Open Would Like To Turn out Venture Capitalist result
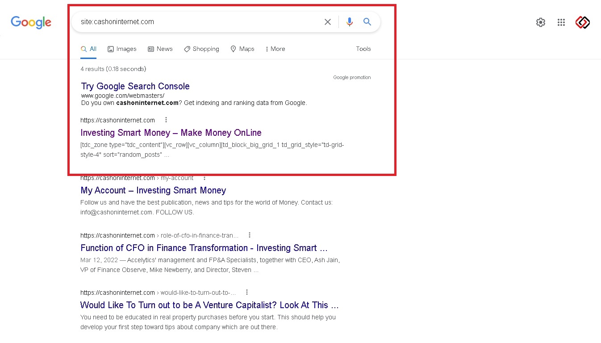601x343 pixels. pyautogui.click(x=209, y=305)
